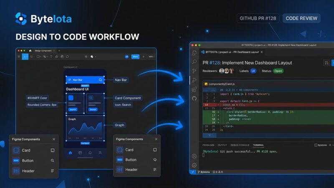The width and height of the screenshot is (334, 188).
Task: Close the left Figma Components panel
Action: pos(54,139)
